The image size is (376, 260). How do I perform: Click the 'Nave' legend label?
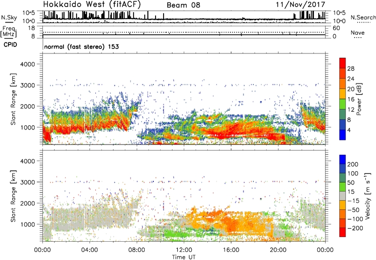tap(357, 33)
